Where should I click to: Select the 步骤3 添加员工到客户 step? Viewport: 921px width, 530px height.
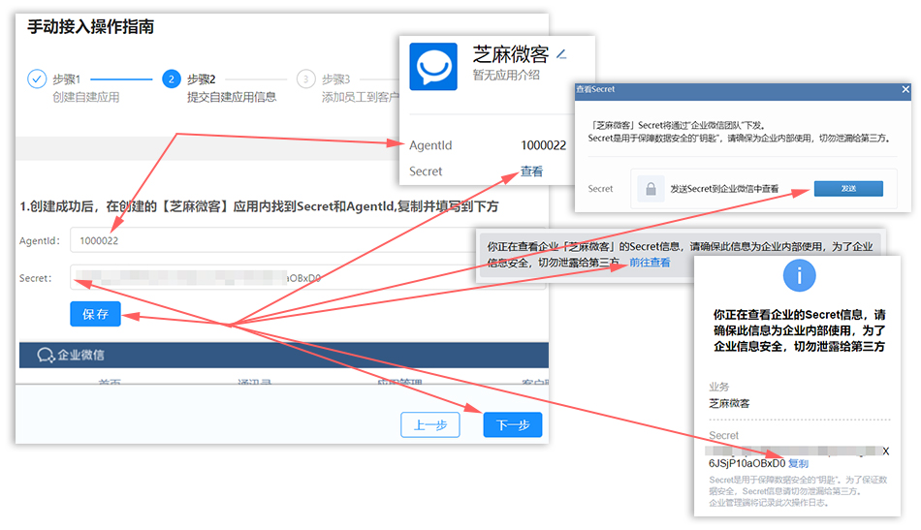pos(348,88)
